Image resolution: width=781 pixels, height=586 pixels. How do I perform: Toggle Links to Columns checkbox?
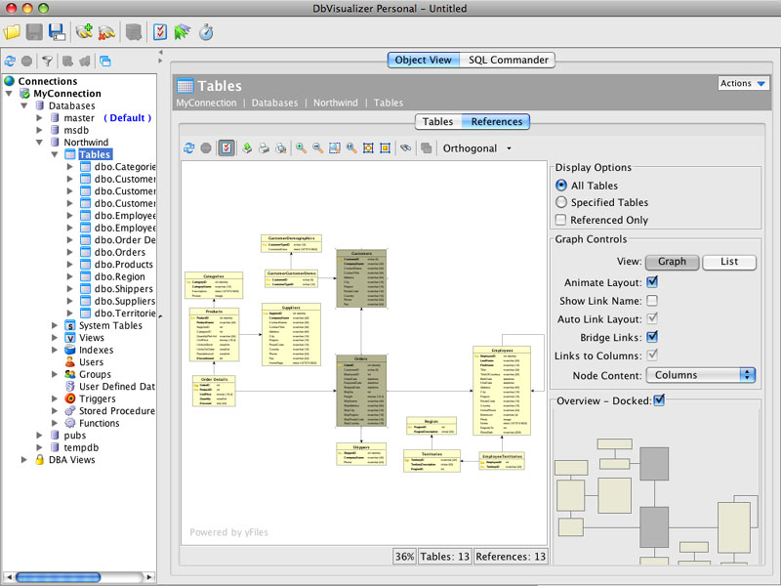coord(652,356)
